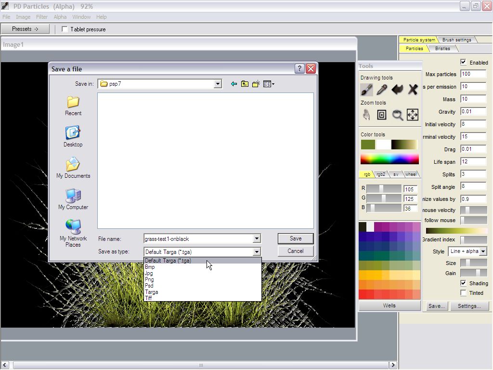Viewport: 493px width, 370px height.
Task: Enable the Tinted checkbox
Action: (x=463, y=293)
